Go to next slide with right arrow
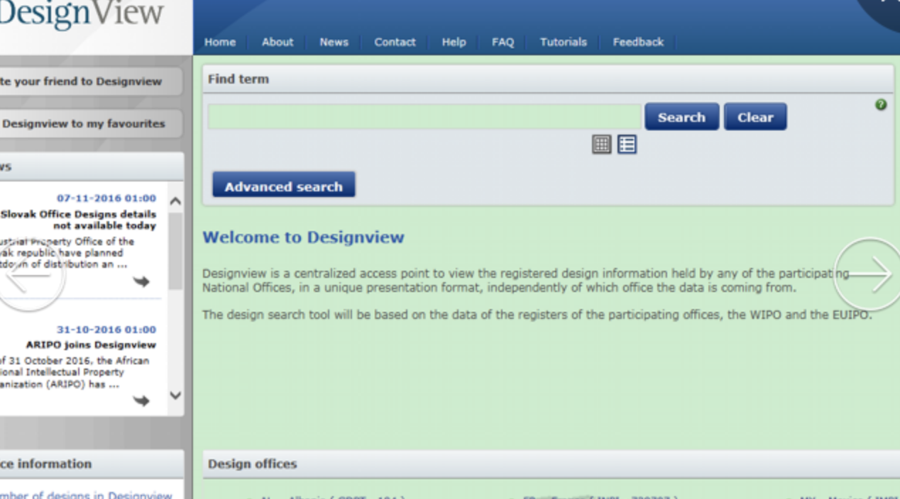The height and width of the screenshot is (499, 900). tap(868, 274)
